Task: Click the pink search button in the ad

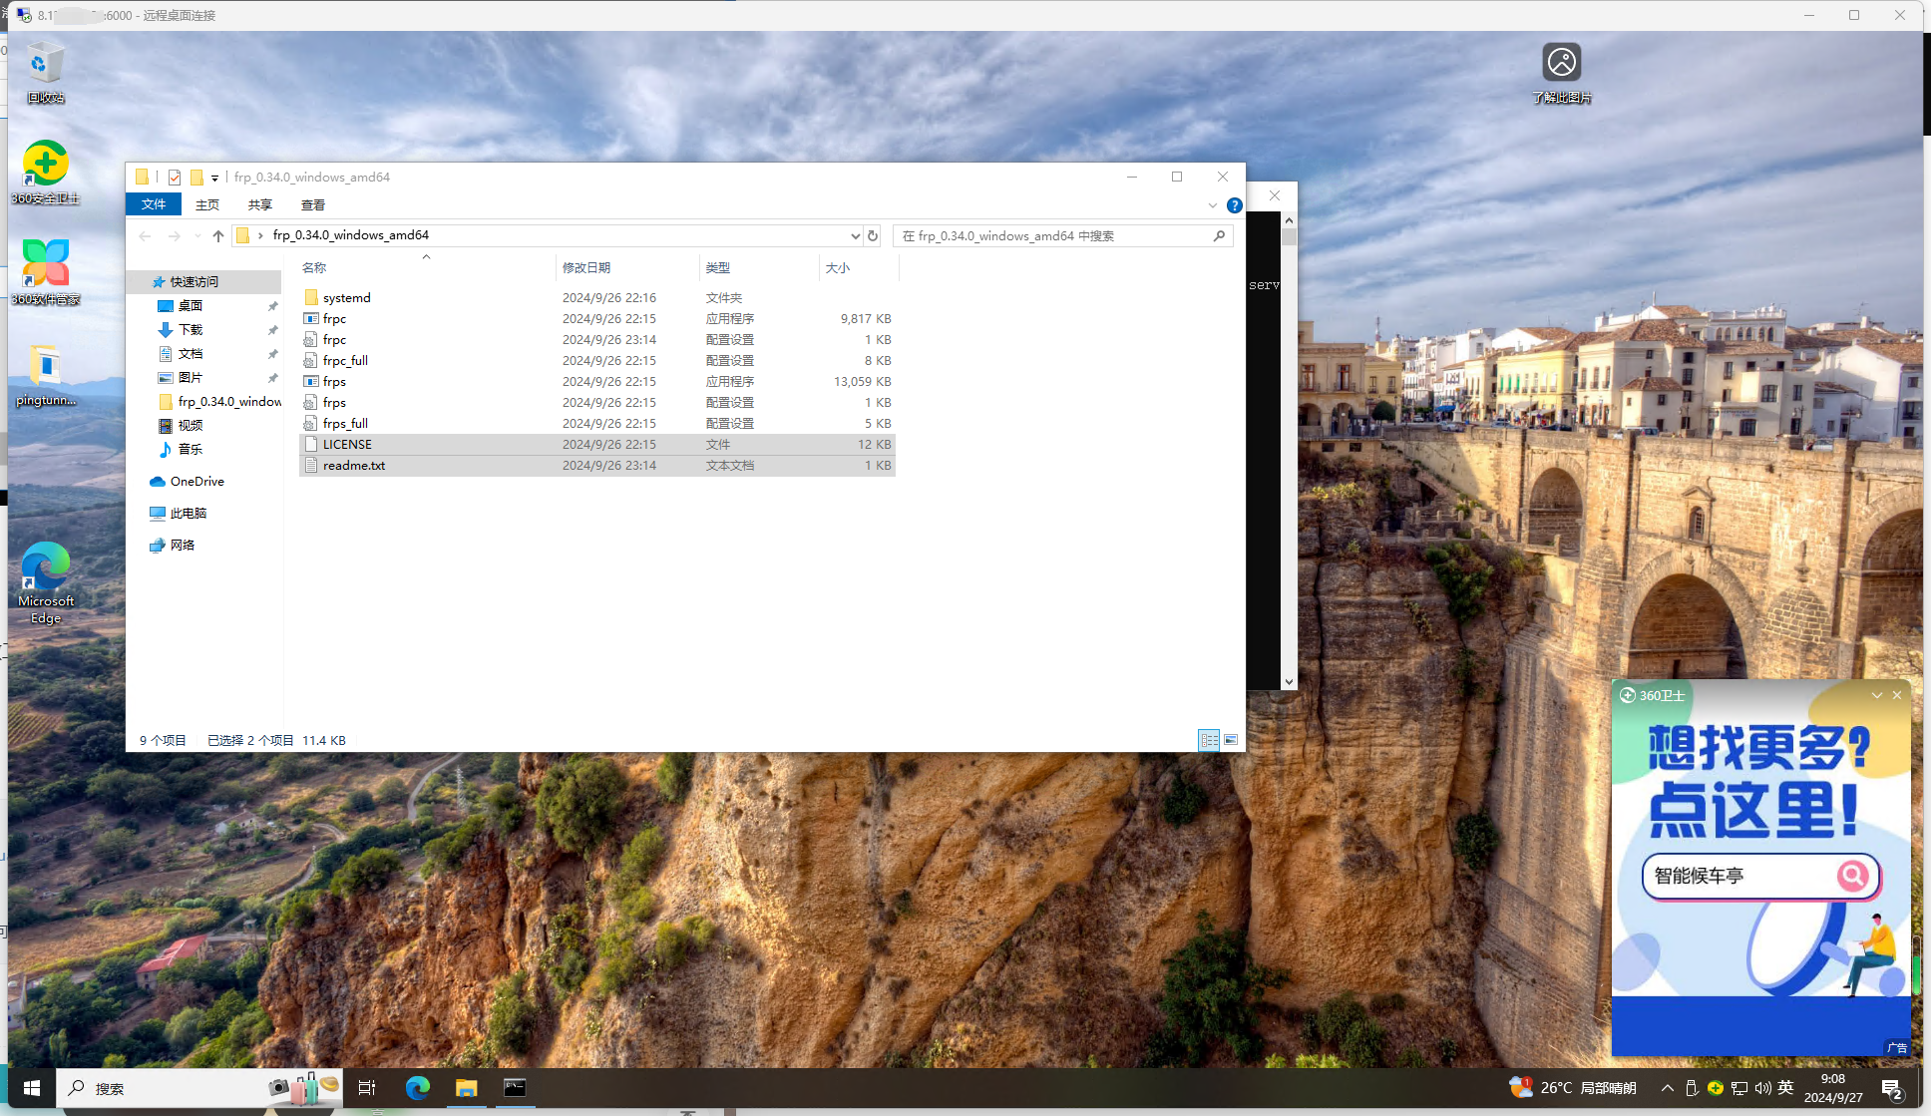Action: [1853, 876]
